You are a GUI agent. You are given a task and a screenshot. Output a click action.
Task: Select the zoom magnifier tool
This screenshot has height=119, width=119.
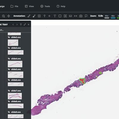[4, 16]
